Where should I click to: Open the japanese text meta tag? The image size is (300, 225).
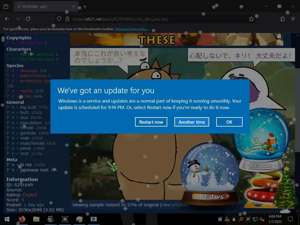pyautogui.click(x=35, y=170)
